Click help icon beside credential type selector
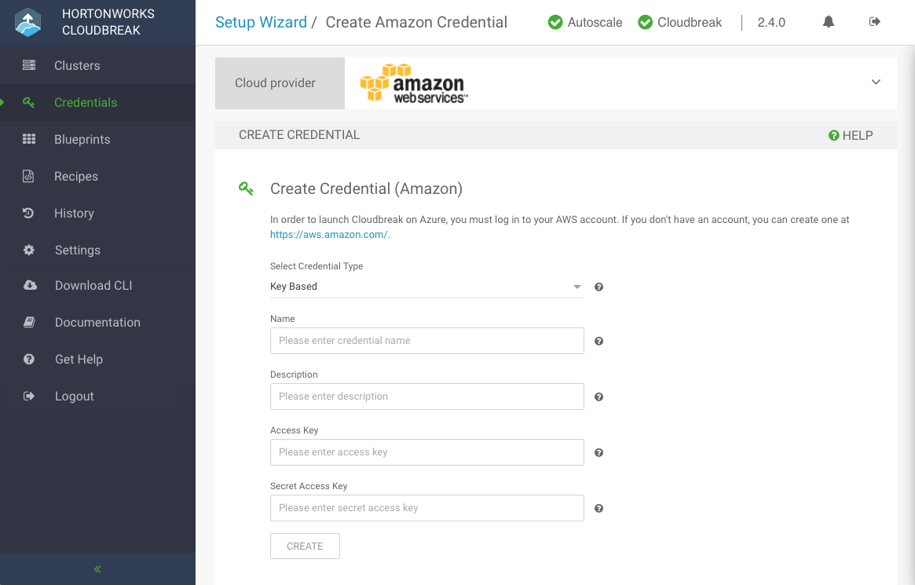This screenshot has height=585, width=915. (598, 287)
